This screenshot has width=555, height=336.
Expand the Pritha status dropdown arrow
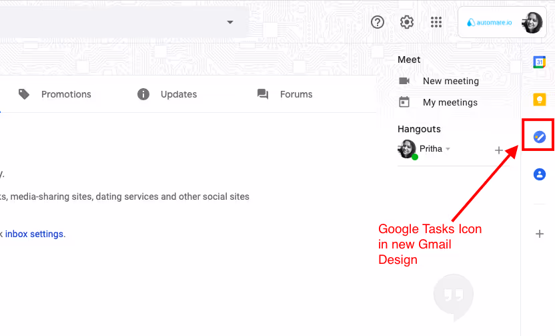pyautogui.click(x=448, y=149)
